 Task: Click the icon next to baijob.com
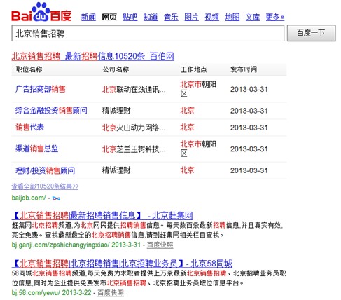coord(56,198)
